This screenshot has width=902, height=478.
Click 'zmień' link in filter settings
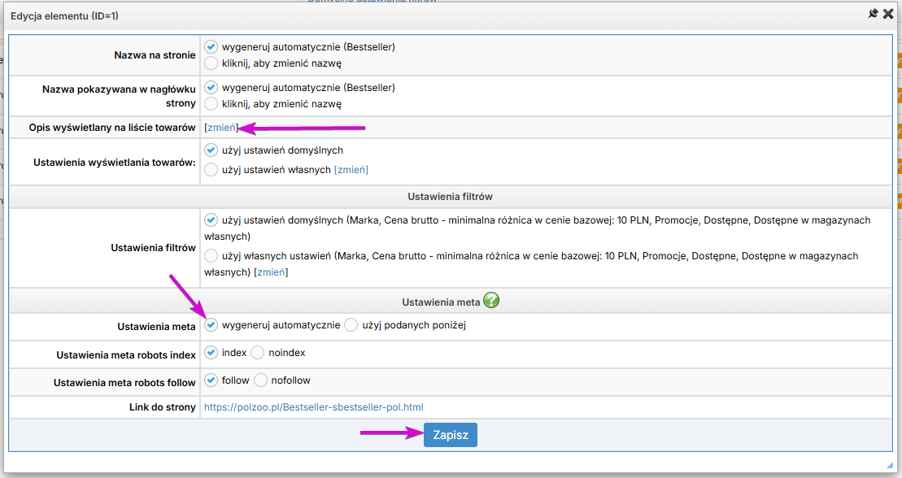click(271, 272)
